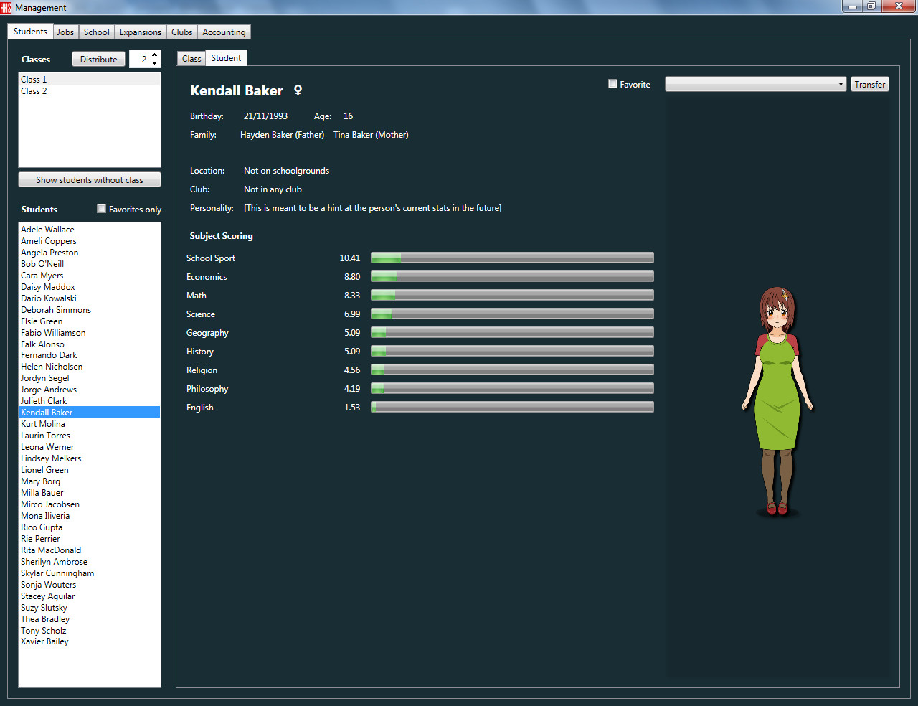Image resolution: width=918 pixels, height=706 pixels.
Task: Select the Class sub-tab
Action: [x=191, y=59]
